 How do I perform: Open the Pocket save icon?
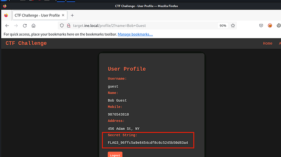(261, 26)
